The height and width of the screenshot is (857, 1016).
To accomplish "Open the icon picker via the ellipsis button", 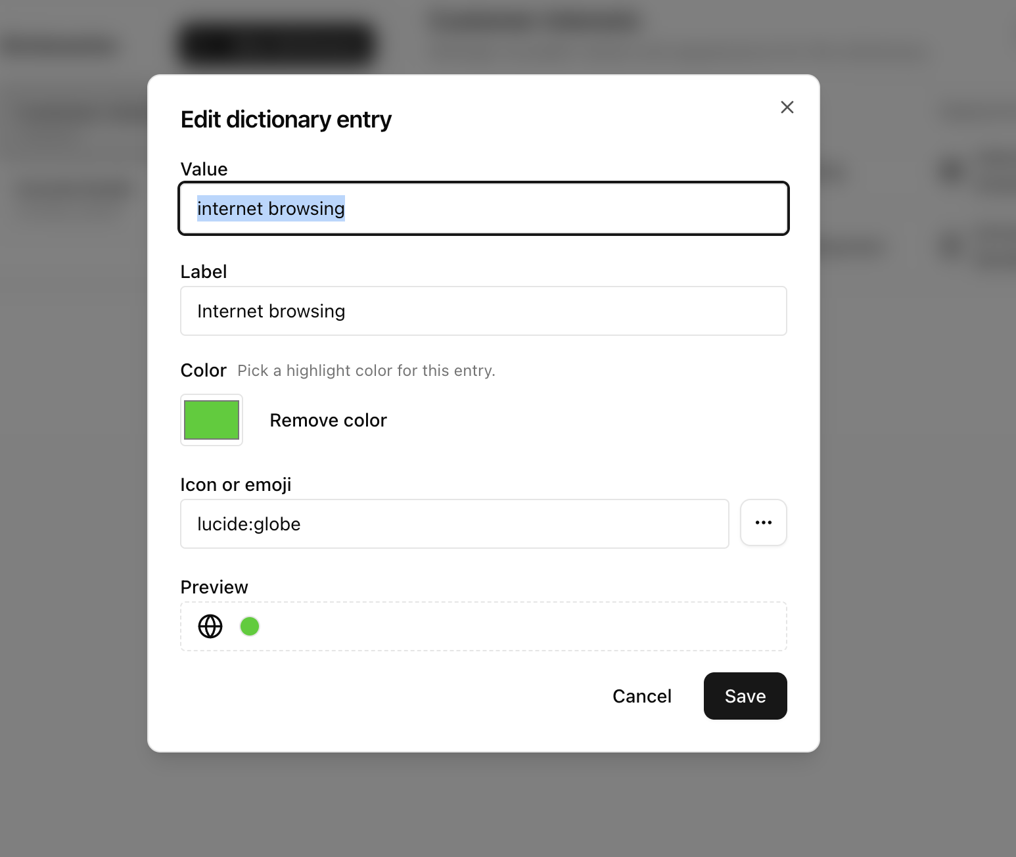I will 763,522.
